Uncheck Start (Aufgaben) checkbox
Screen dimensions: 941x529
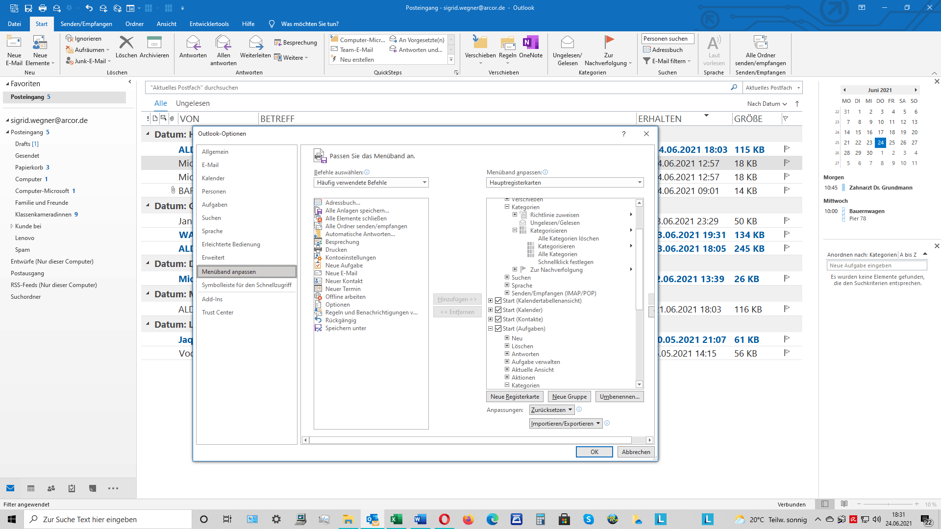point(498,329)
